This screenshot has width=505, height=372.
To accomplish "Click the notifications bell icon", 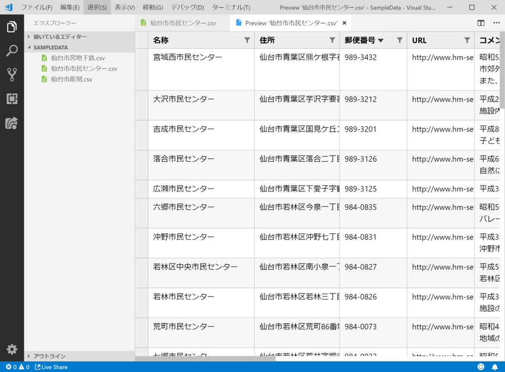I will tap(495, 367).
